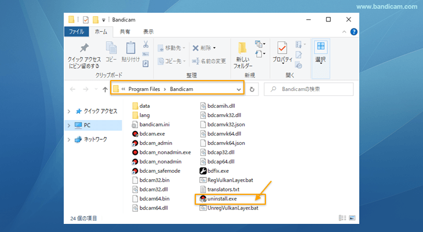Select bdcam64.dll file

150,208
